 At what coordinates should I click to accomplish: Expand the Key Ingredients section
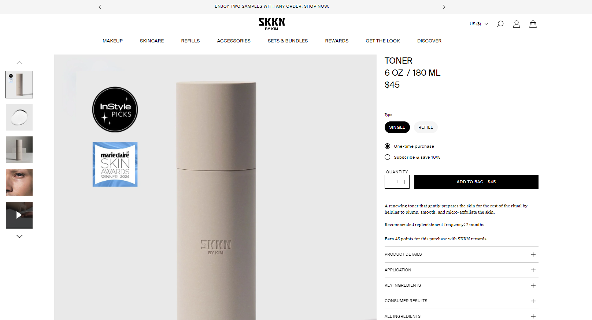pyautogui.click(x=462, y=286)
